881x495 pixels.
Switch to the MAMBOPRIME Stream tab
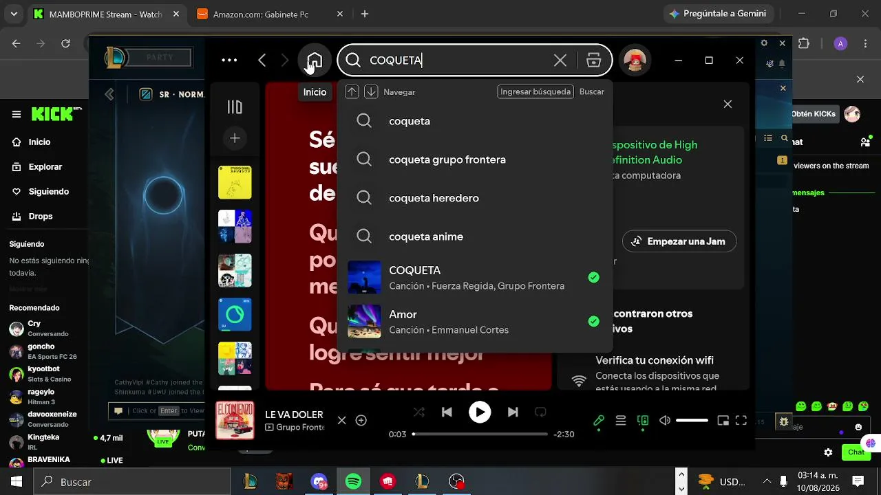[x=107, y=14]
